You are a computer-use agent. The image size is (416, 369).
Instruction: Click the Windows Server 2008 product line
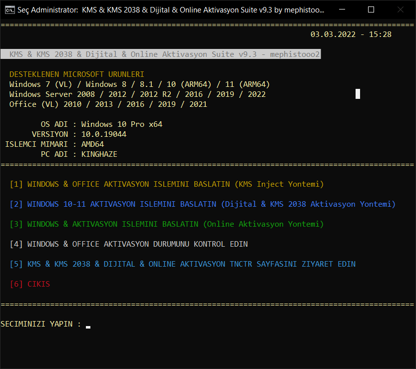pos(137,94)
